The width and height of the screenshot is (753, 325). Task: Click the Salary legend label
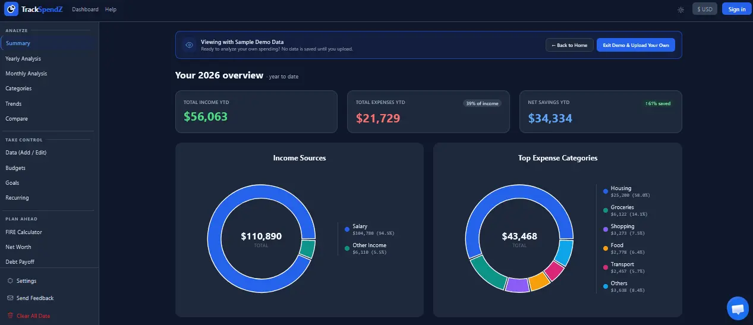[360, 226]
